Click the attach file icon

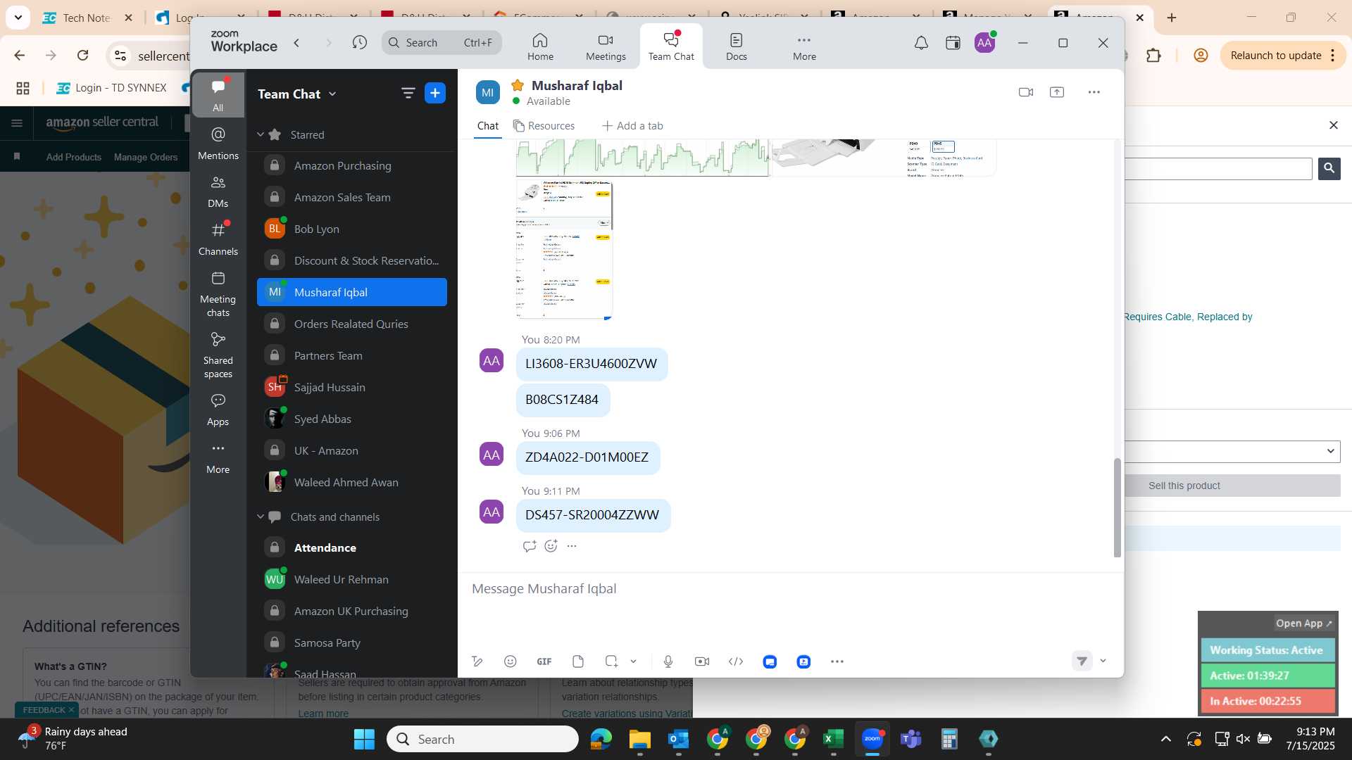pyautogui.click(x=578, y=661)
